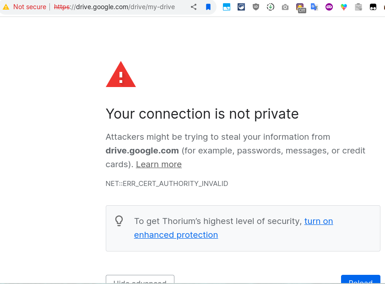The width and height of the screenshot is (385, 284).
Task: Open the Tampermonkey extension icon
Action: (x=373, y=7)
